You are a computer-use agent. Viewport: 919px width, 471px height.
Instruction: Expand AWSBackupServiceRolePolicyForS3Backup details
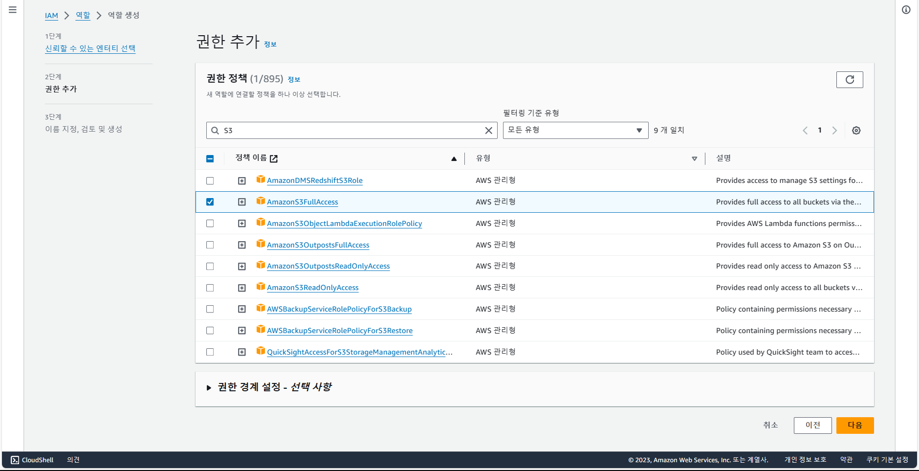242,309
